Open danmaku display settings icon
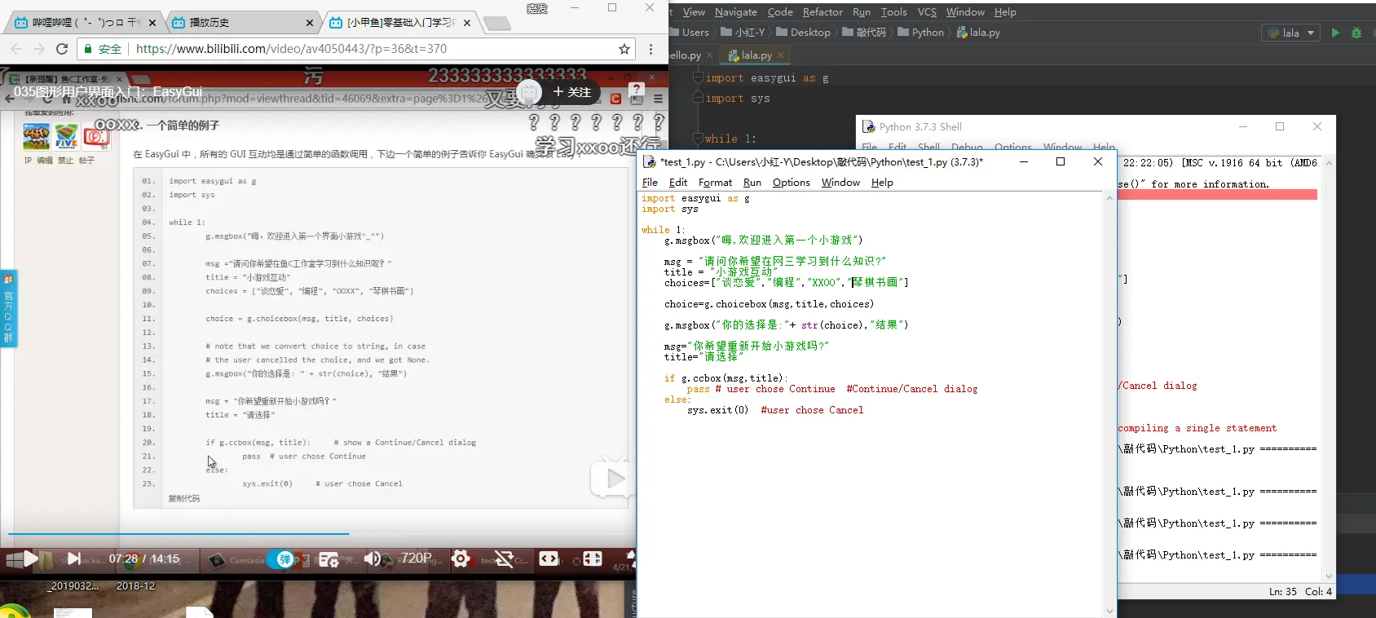The height and width of the screenshot is (618, 1376). (x=329, y=559)
